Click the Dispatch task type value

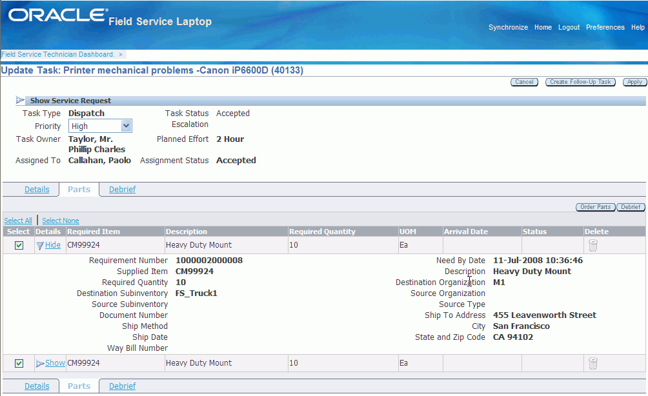click(x=86, y=113)
